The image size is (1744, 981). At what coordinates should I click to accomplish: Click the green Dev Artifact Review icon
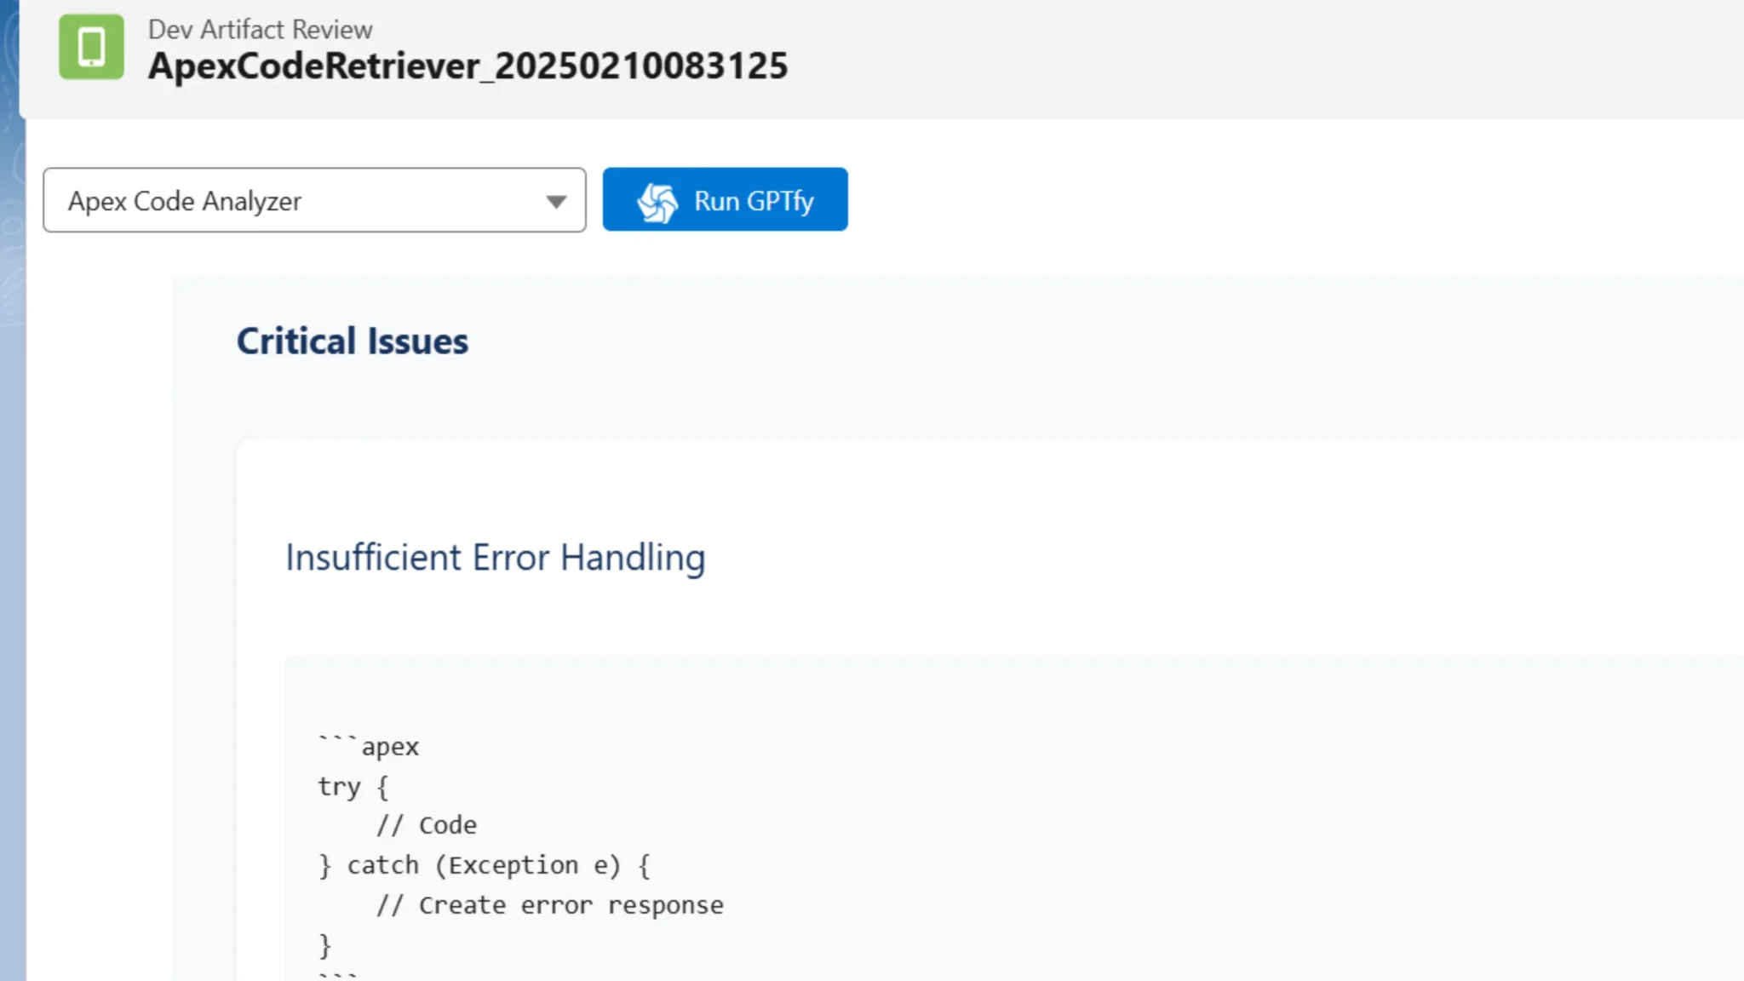pyautogui.click(x=91, y=47)
